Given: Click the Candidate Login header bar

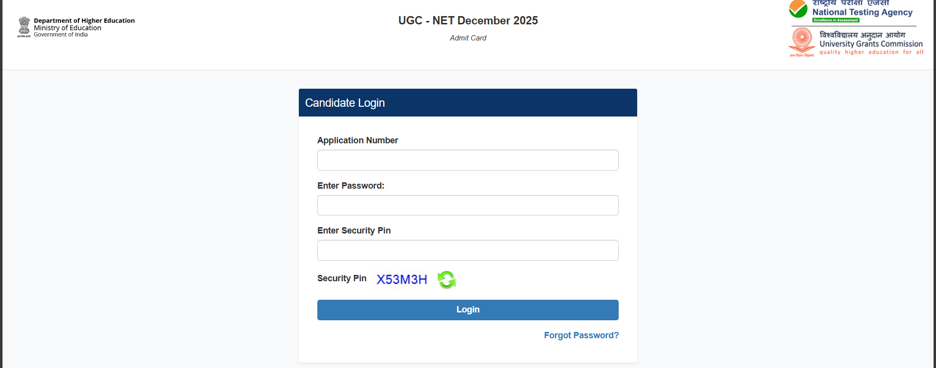Looking at the screenshot, I should coord(468,103).
